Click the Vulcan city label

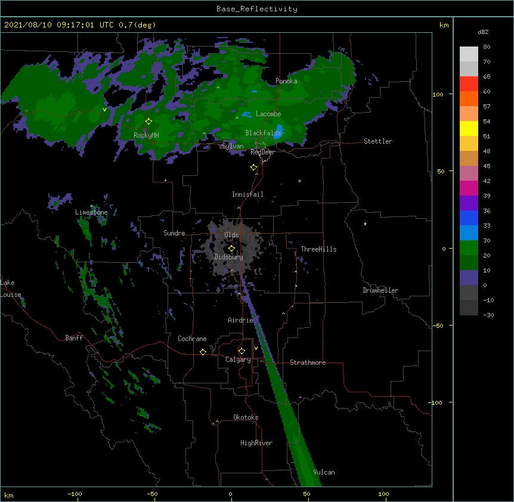tap(324, 472)
